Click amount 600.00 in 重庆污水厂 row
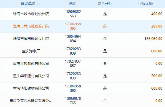 (157, 51)
